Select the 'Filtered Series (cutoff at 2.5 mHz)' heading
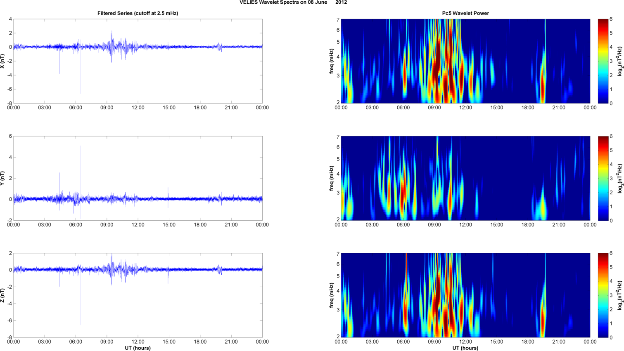Viewport: 624px width, 351px height. tap(138, 13)
